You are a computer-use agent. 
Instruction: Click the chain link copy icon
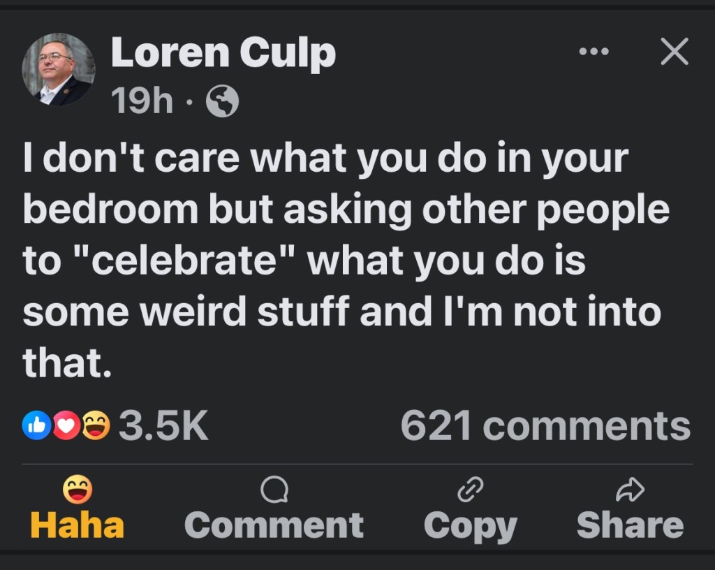(470, 490)
